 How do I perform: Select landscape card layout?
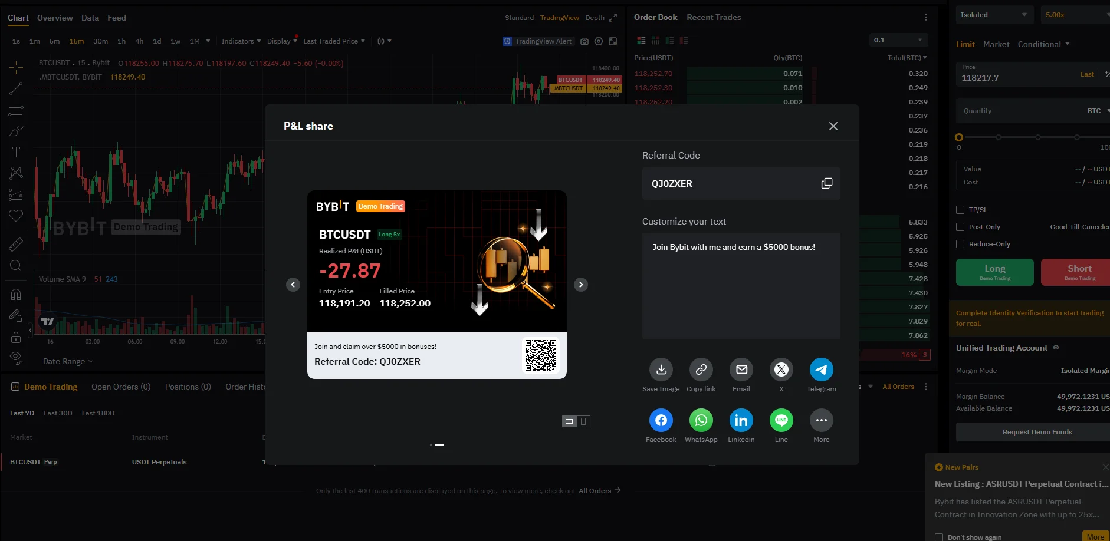569,421
